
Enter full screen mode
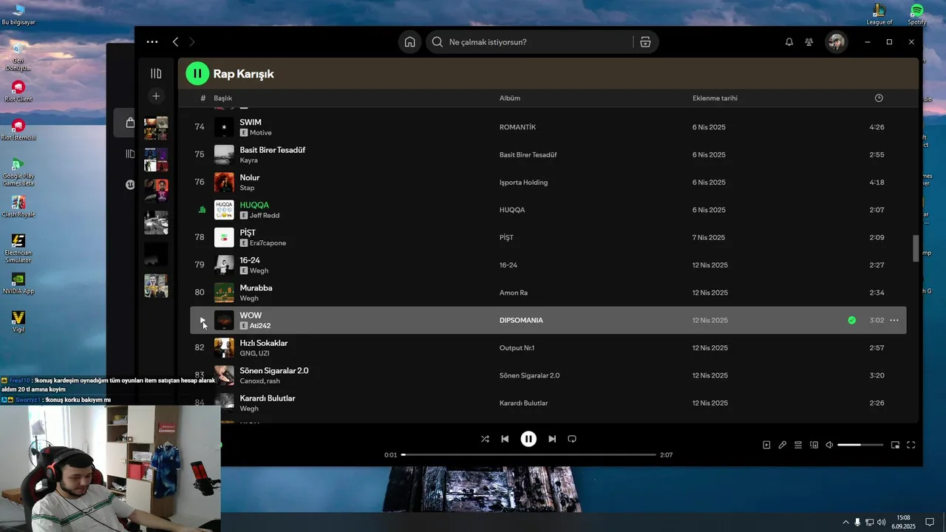[911, 445]
